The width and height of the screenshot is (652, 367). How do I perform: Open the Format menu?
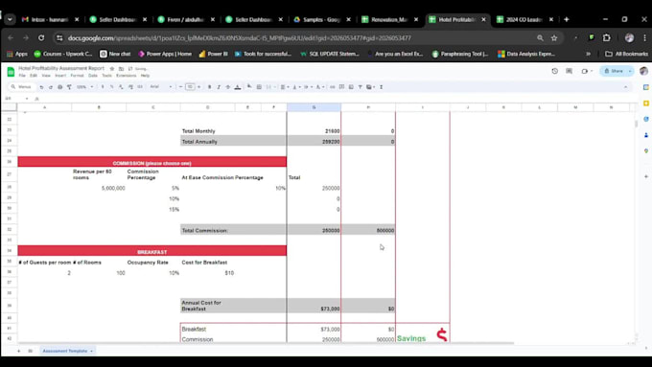pos(77,76)
